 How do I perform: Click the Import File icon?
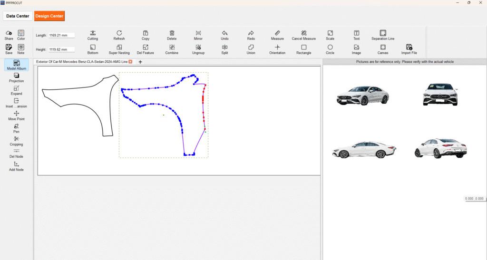pos(409,48)
